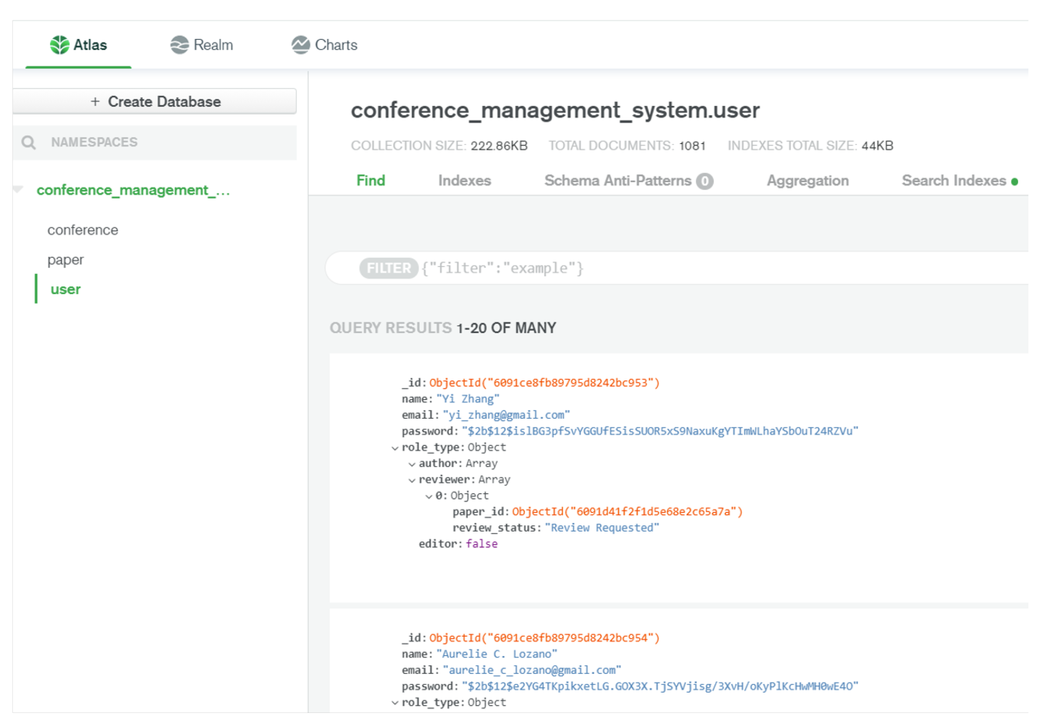Open the Schema Anti-Patterns tab
This screenshot has width=1045, height=727.
[x=629, y=181]
